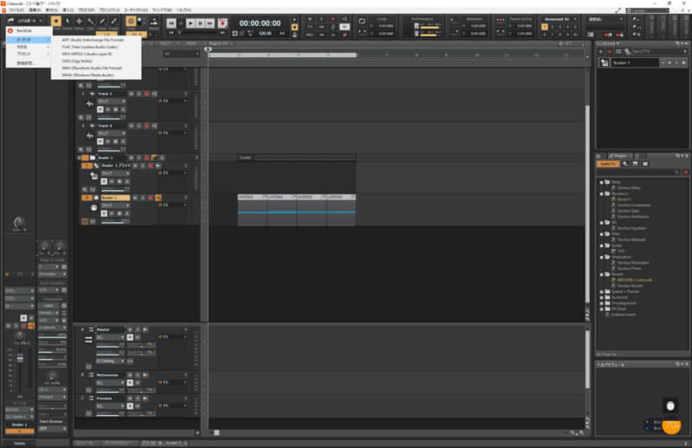Click the Add Synth plus icon
The image size is (692, 448).
tap(600, 52)
